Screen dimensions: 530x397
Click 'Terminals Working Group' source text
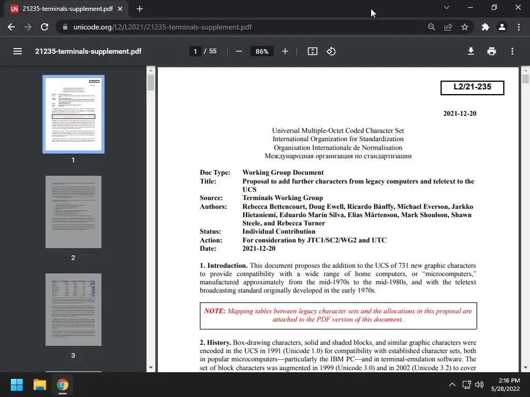283,198
